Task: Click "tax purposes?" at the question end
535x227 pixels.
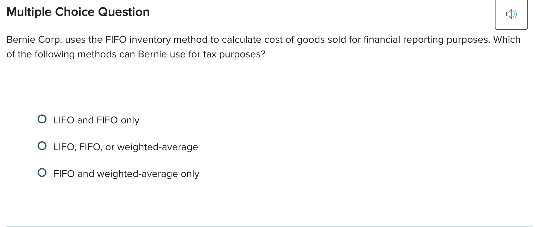Action: click(x=234, y=54)
